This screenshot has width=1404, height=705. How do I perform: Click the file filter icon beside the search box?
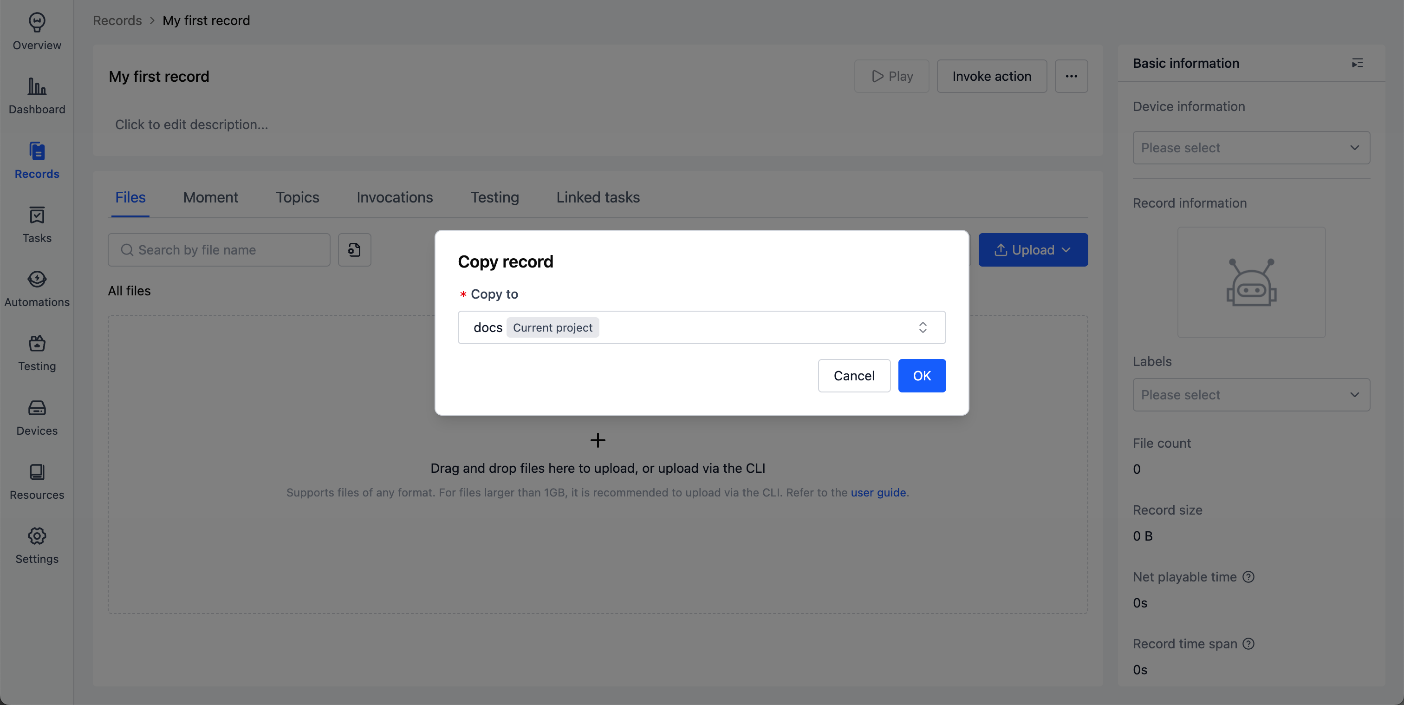[x=354, y=249]
